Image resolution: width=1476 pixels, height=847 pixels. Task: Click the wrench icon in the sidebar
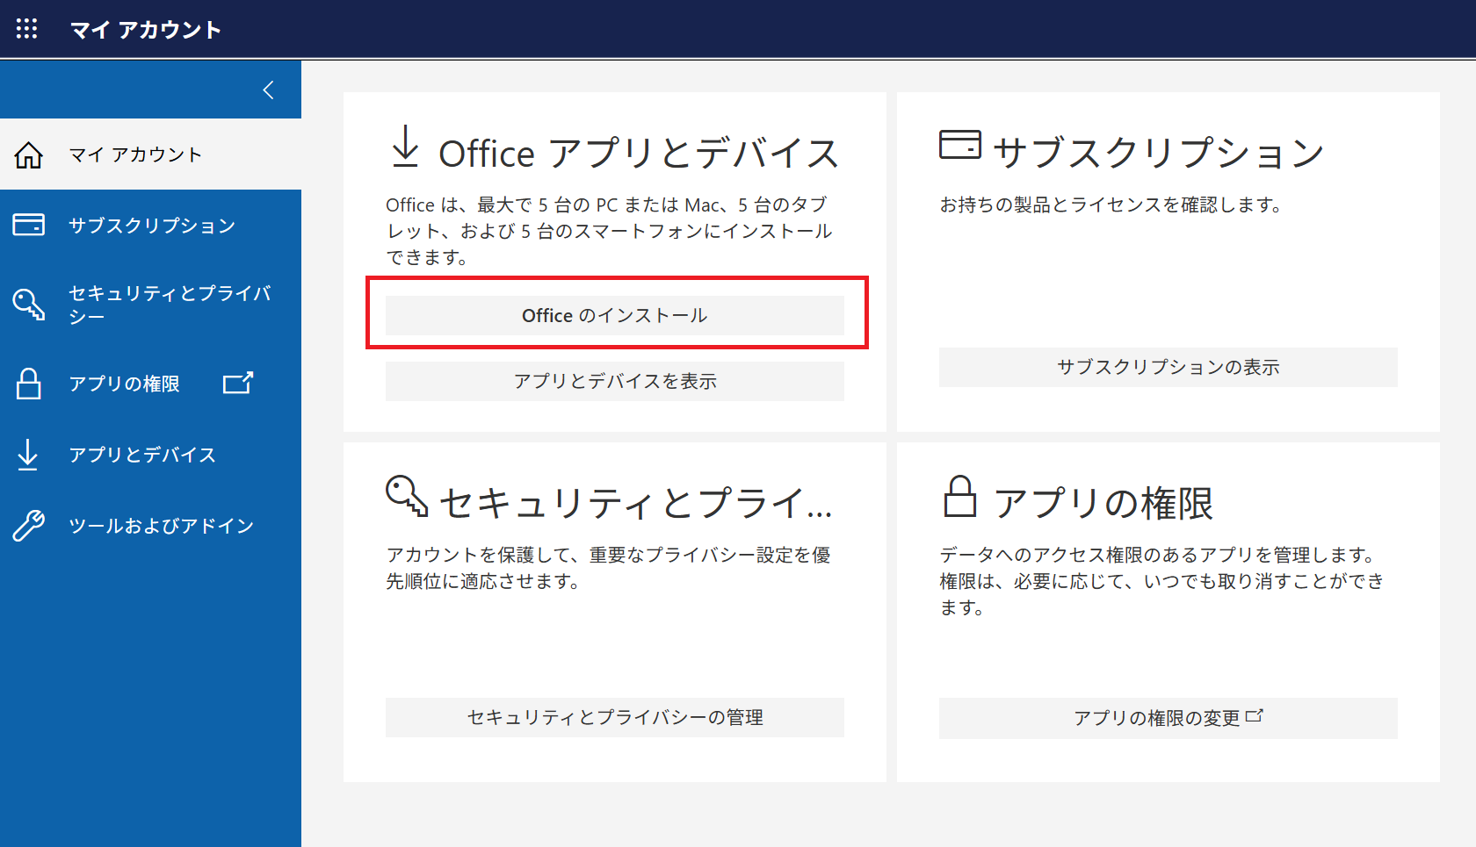tap(28, 526)
